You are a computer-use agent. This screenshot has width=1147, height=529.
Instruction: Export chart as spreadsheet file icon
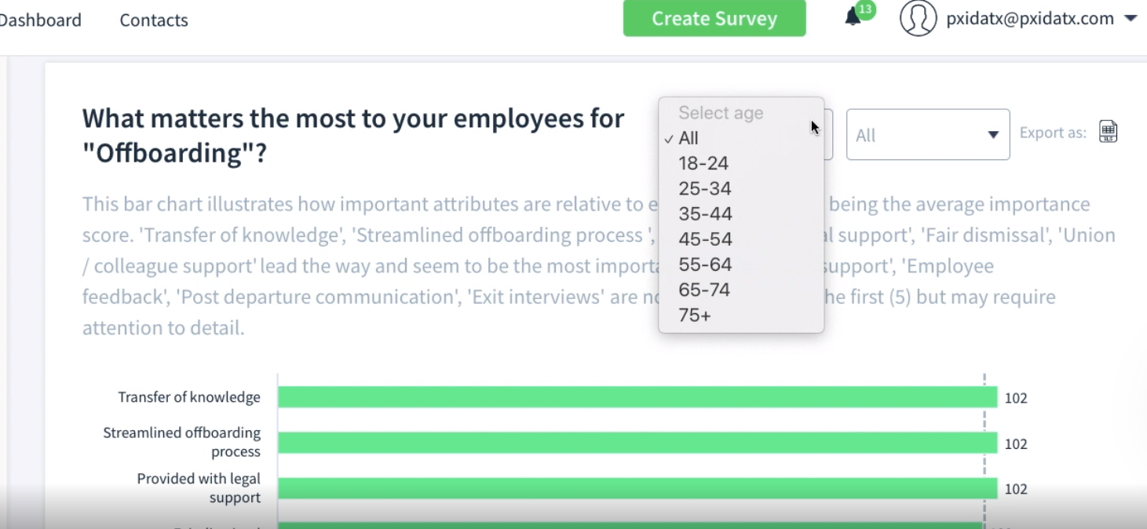point(1108,132)
